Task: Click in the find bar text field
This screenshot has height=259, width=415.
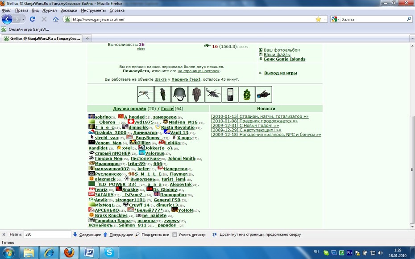Action: coord(47,234)
